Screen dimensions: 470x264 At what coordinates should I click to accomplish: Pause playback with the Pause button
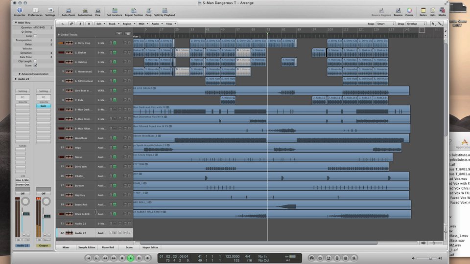click(x=139, y=258)
